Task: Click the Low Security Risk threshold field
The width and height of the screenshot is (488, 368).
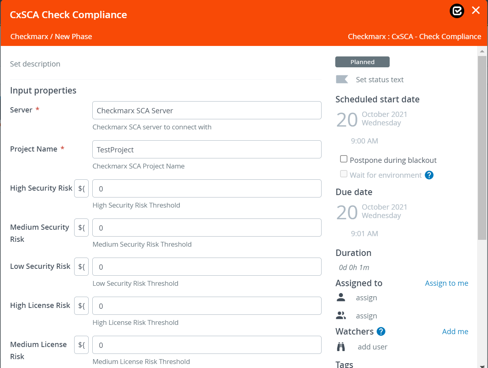Action: coord(207,267)
